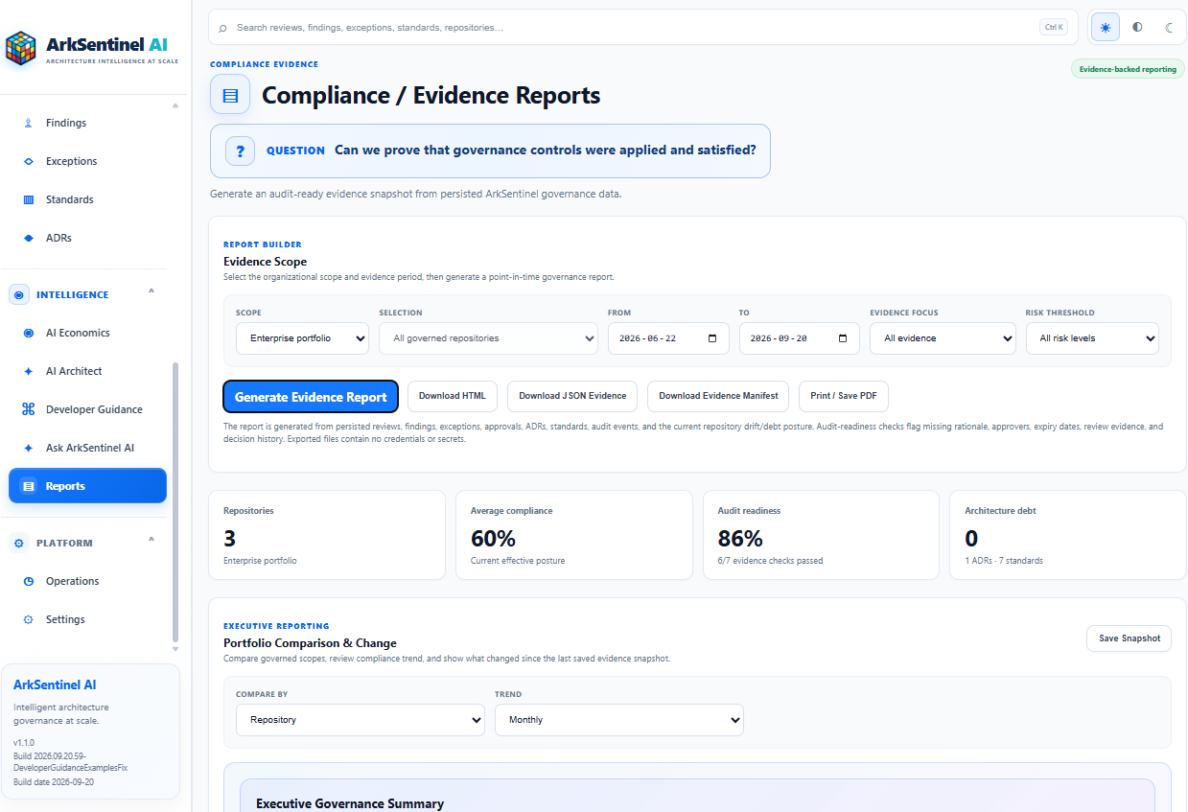Open the Compare By dropdown

tap(361, 720)
